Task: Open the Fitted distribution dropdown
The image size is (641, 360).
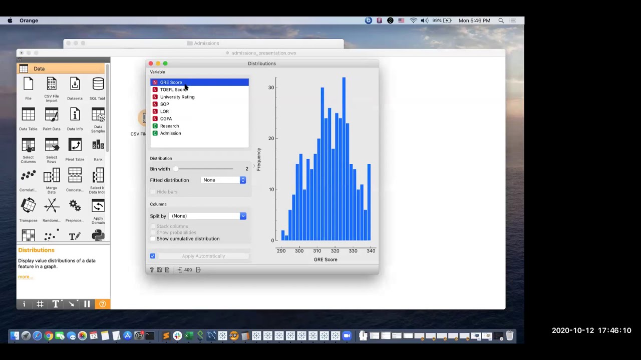Action: 223,180
